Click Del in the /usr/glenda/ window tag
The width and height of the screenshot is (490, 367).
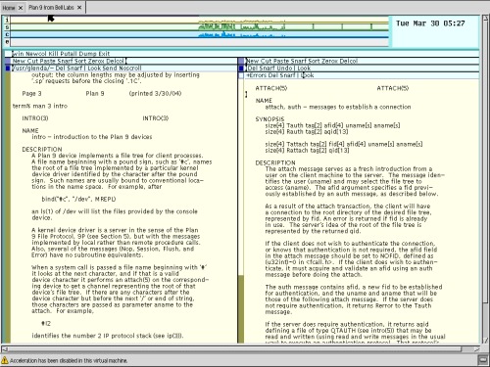[x=61, y=69]
